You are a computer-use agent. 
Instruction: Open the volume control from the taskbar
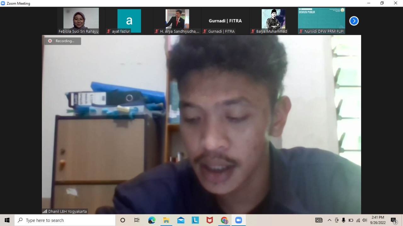pos(364,220)
